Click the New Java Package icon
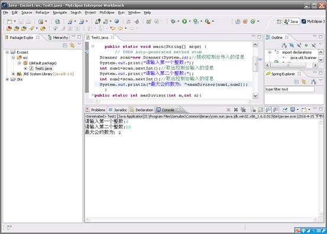Screen dimensions: 327x234 tap(245, 21)
